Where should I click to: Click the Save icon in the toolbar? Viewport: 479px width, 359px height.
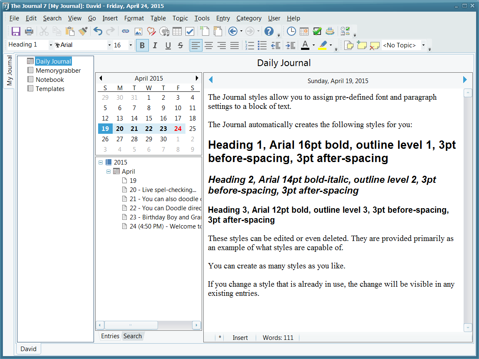16,31
